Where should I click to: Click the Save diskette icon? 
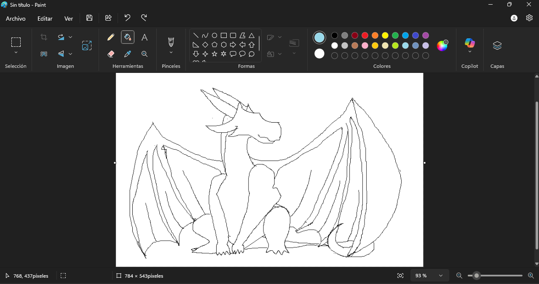(89, 18)
